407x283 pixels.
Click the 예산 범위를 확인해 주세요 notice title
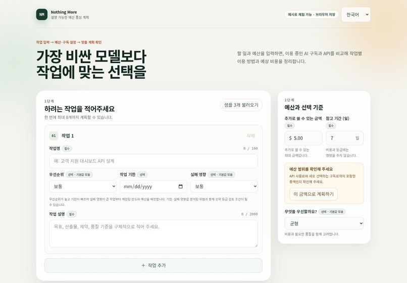tap(311, 169)
